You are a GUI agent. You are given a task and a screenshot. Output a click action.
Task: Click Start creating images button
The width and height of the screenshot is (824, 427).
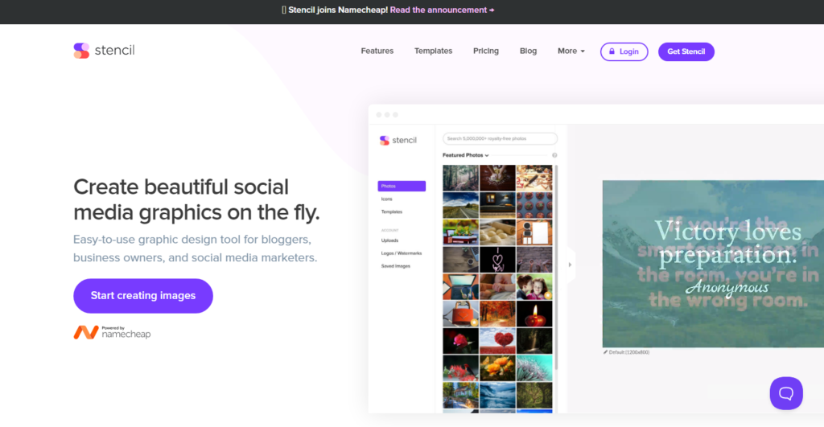(x=143, y=296)
